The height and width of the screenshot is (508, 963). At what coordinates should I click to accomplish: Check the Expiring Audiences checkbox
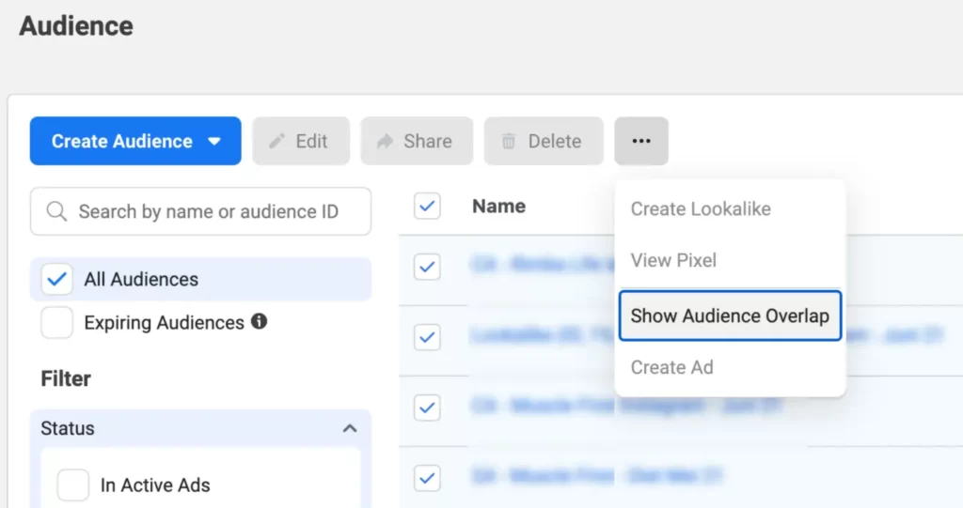56,323
